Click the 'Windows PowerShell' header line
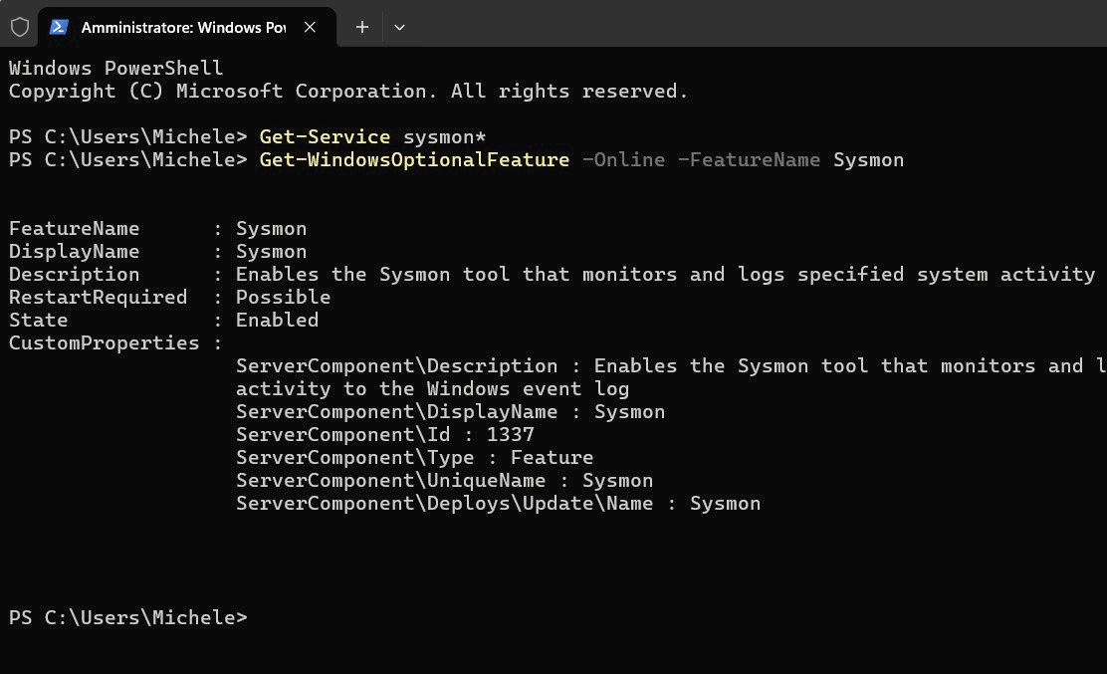 pyautogui.click(x=115, y=68)
